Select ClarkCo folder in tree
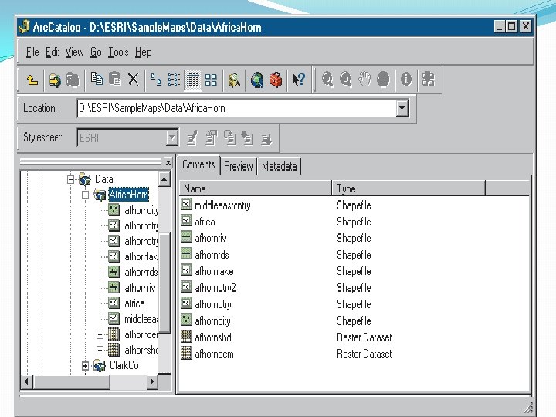This screenshot has width=556, height=417. pos(124,365)
